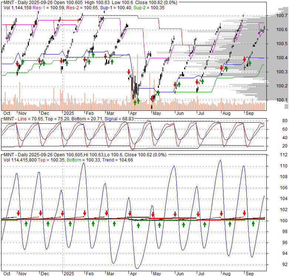Click the green up arrow after August in trend panel

(x=230, y=224)
